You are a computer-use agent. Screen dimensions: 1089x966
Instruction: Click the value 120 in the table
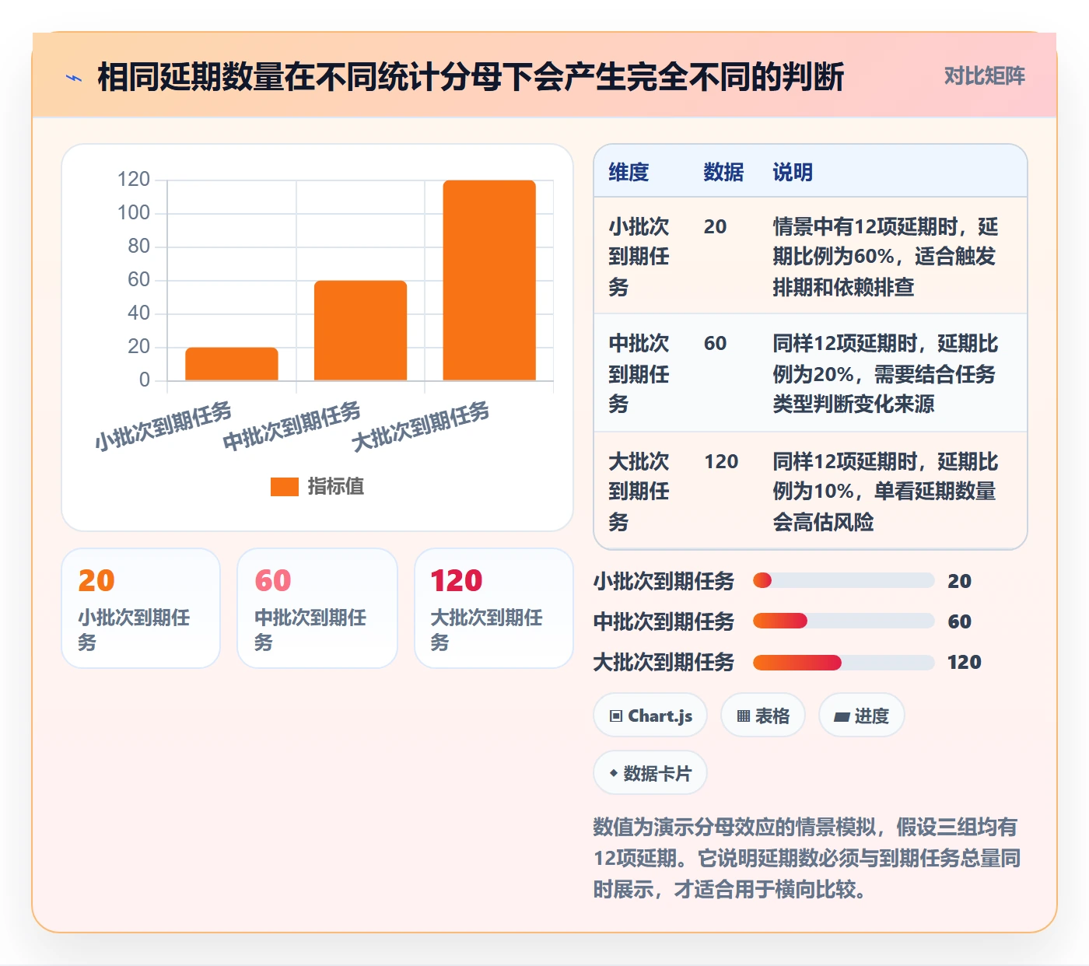click(721, 461)
